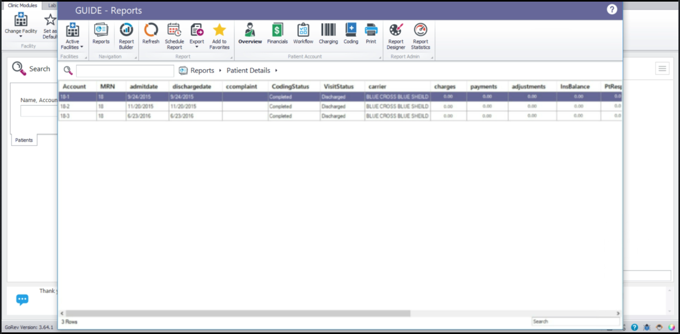Focus the report search field beside the breadcrumb
This screenshot has height=334, width=680.
coord(125,71)
